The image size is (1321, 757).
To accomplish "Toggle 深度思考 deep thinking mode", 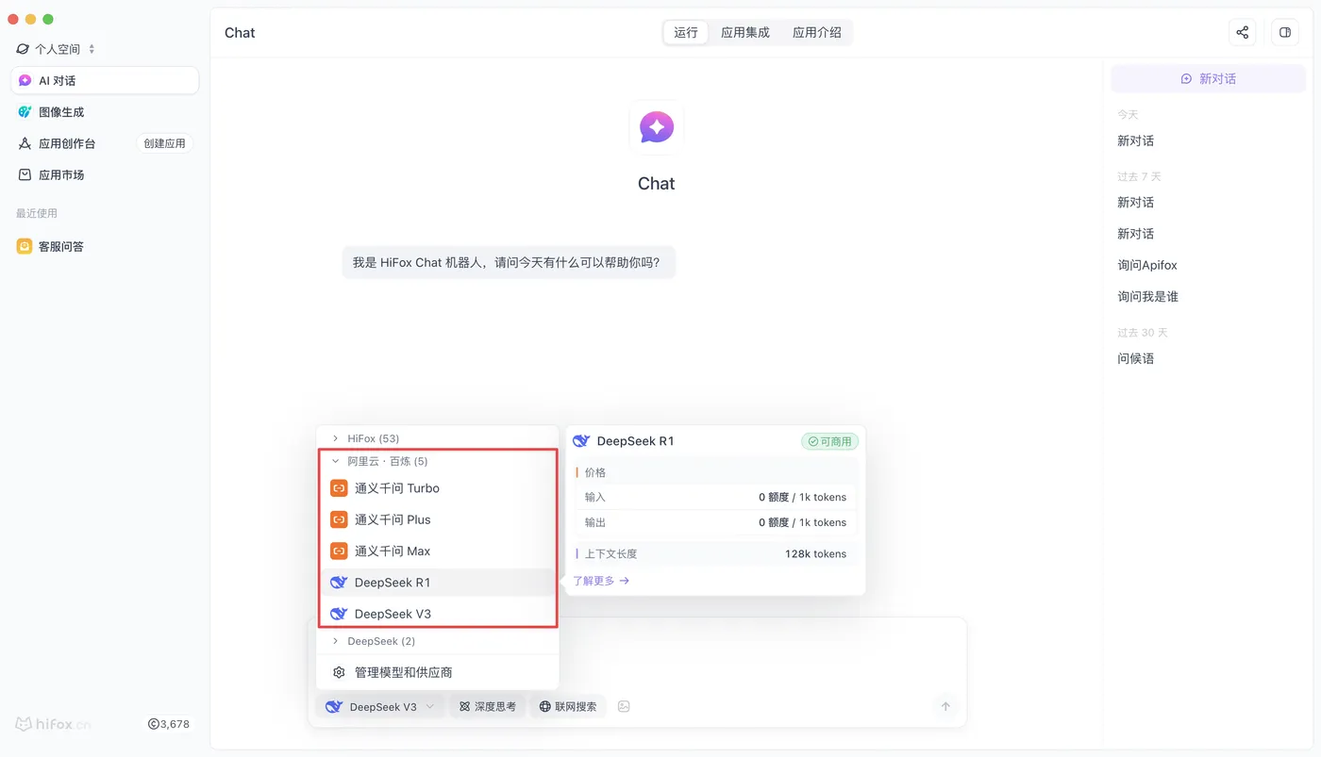I will [488, 706].
